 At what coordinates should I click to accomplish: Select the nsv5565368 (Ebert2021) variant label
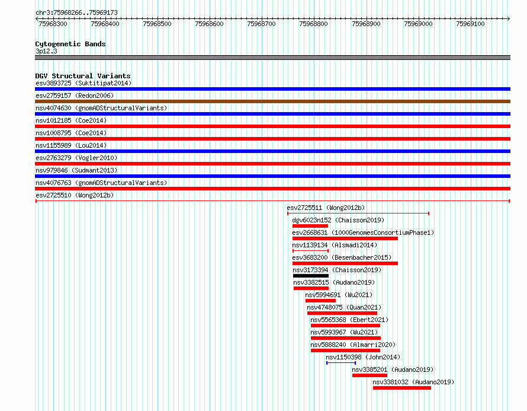(349, 320)
